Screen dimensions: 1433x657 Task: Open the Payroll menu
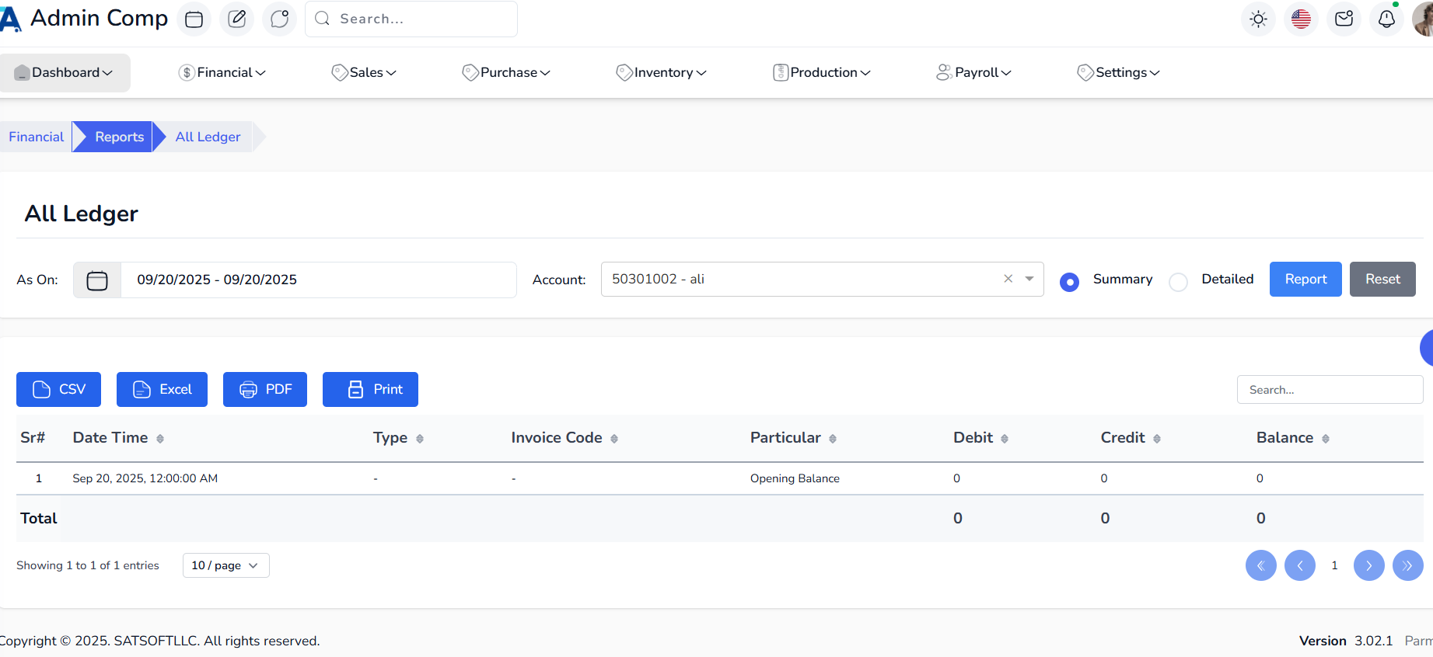974,73
